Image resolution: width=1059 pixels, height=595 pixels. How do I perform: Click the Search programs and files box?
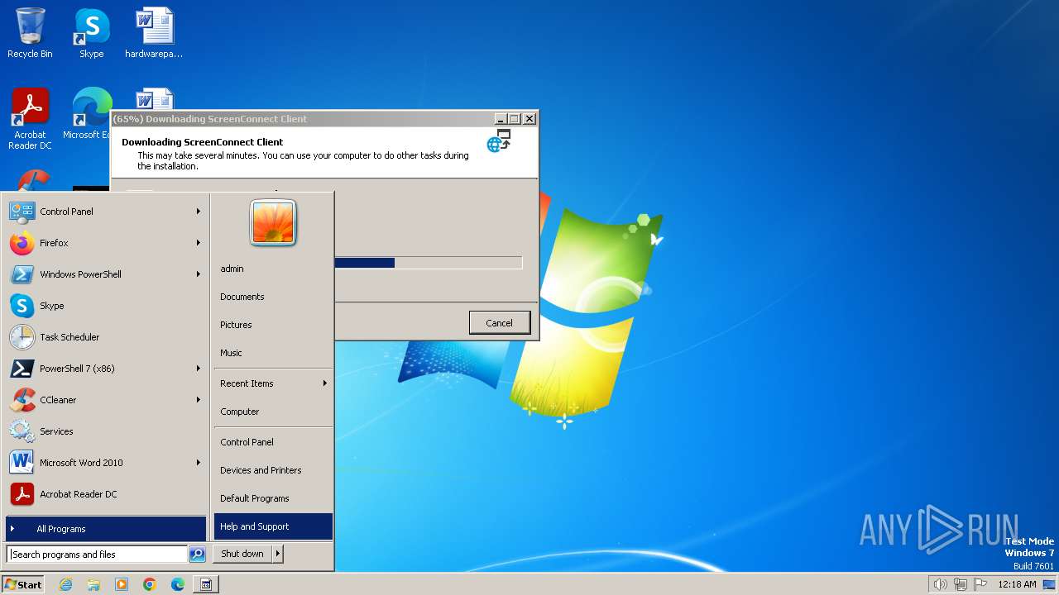tap(97, 555)
